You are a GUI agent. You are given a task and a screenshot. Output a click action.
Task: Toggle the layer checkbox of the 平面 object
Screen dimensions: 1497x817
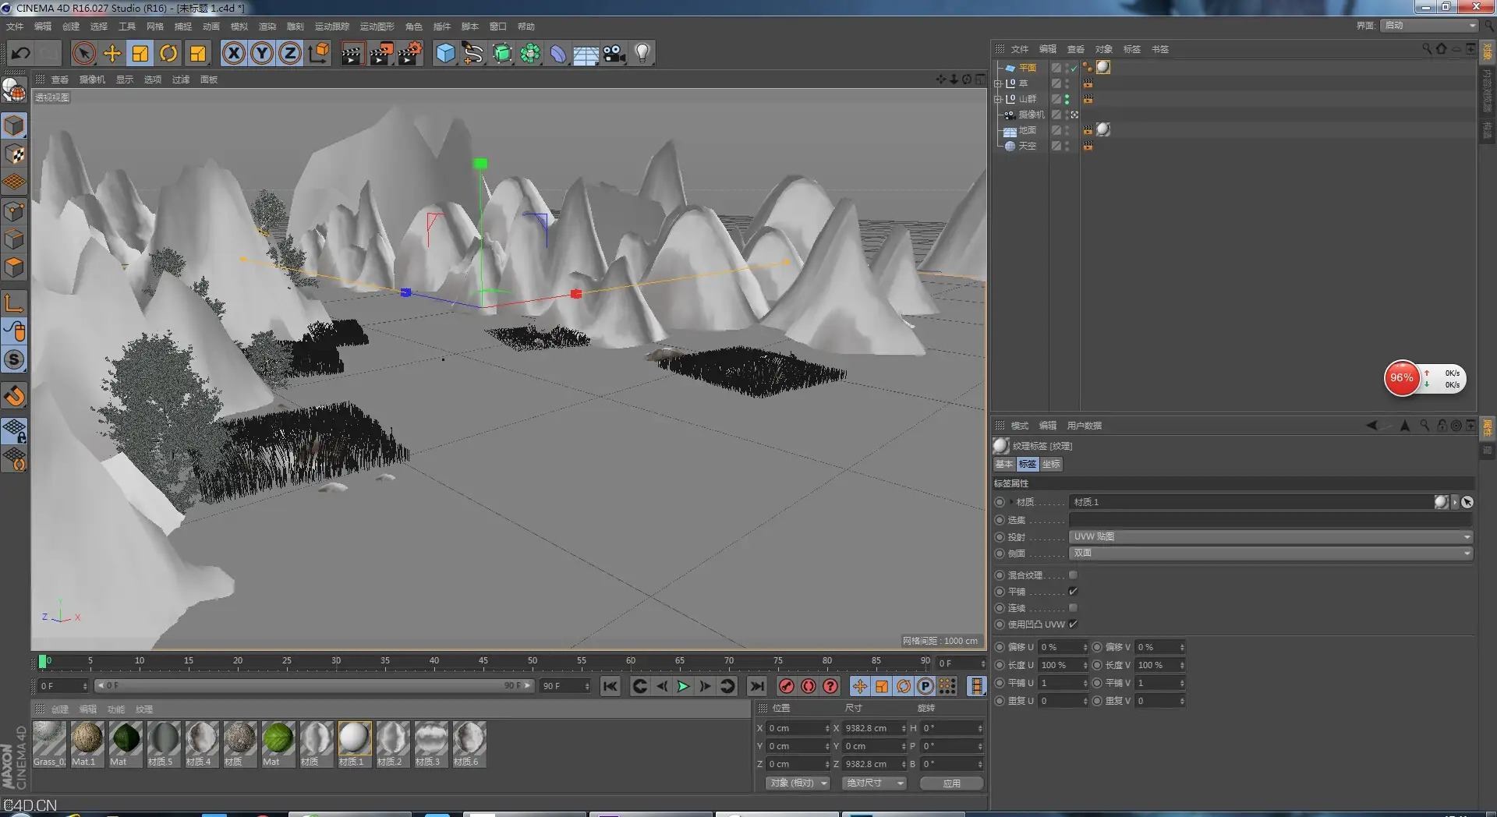click(x=1056, y=68)
